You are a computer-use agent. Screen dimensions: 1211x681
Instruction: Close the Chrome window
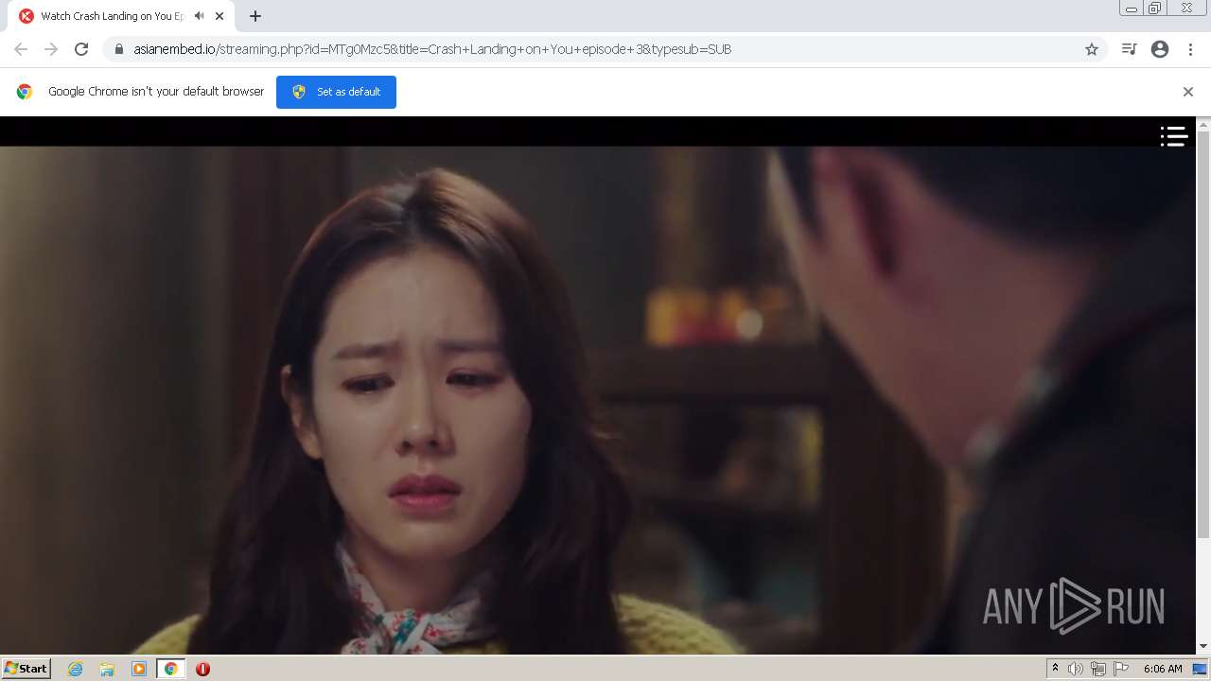(x=1186, y=9)
